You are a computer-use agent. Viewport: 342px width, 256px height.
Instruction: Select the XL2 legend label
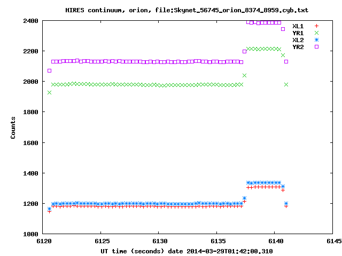click(298, 41)
